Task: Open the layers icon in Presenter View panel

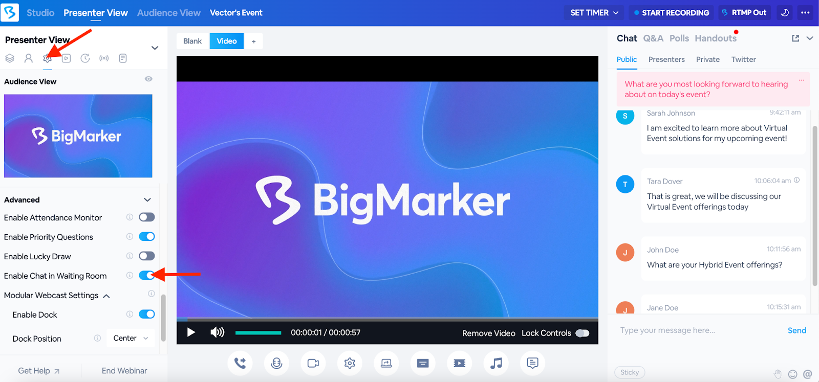Action: tap(10, 58)
